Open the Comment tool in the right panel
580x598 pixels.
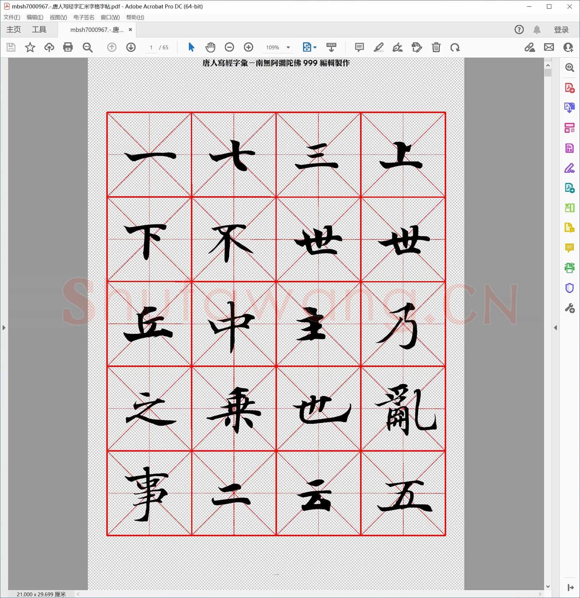point(569,248)
